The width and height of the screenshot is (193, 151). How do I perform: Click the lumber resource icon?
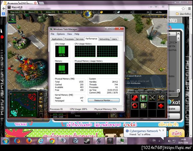pos(119,12)
